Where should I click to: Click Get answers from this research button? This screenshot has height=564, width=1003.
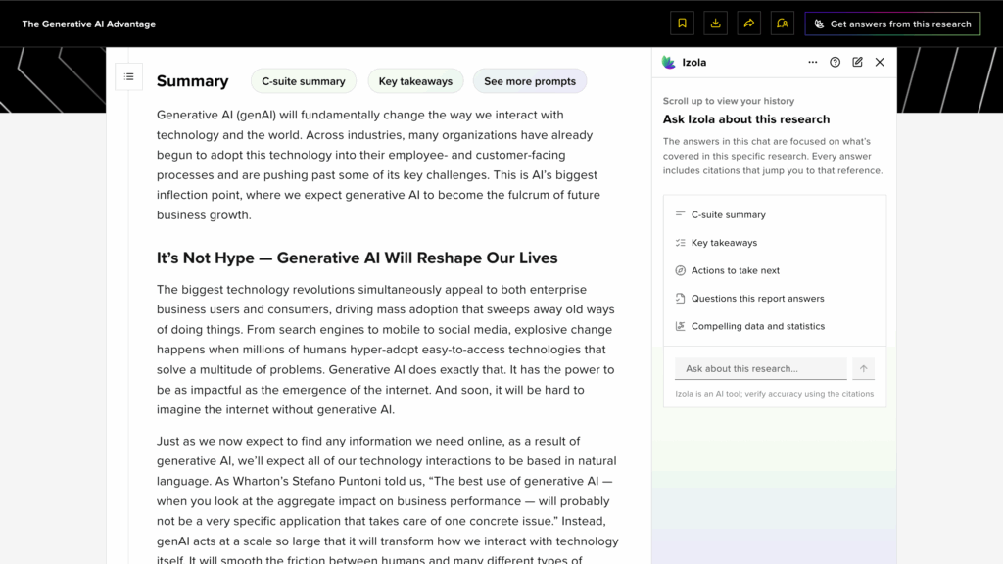pos(892,23)
